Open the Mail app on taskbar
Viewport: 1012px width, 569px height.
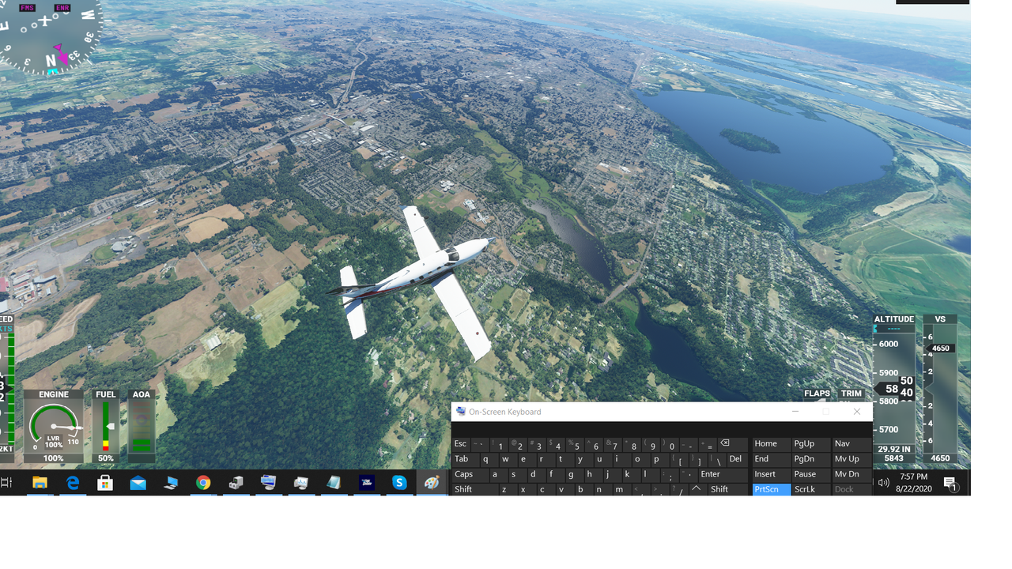pos(138,483)
